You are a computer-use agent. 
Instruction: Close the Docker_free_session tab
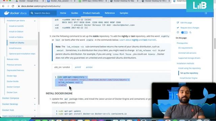coord(75,1)
